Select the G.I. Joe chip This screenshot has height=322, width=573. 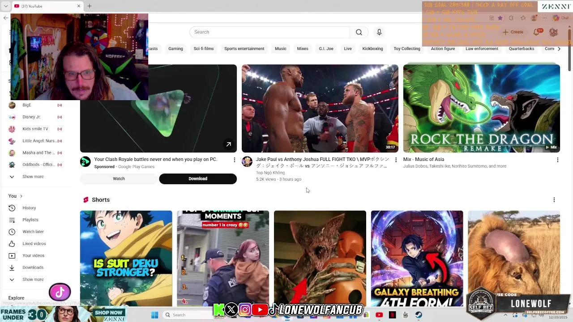(326, 49)
